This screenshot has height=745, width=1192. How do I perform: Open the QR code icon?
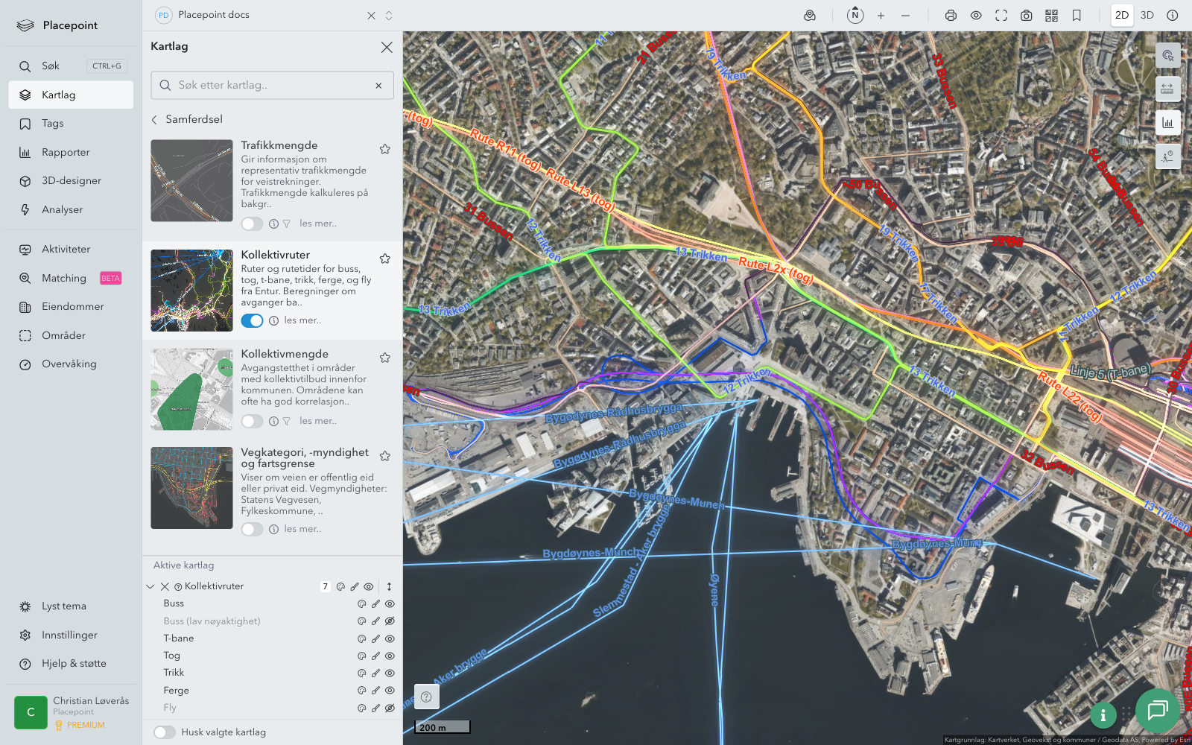[1051, 16]
